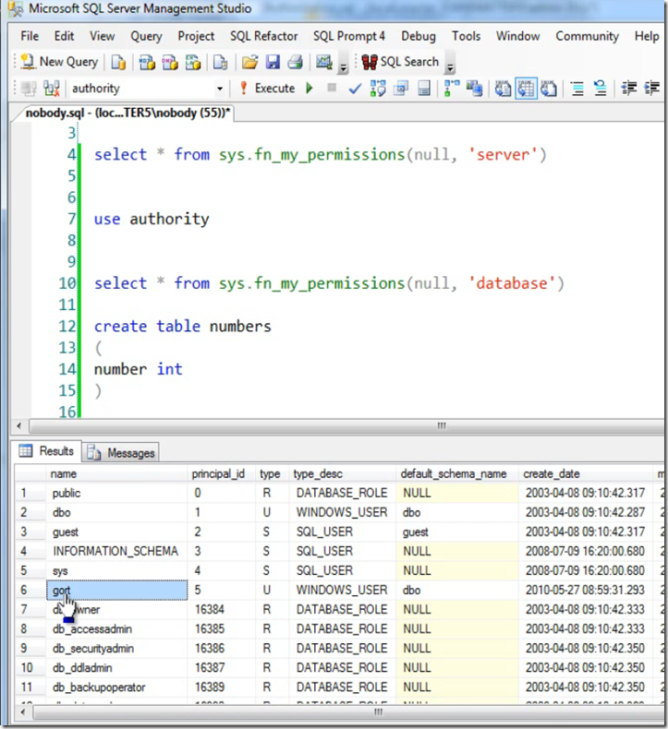Image resolution: width=668 pixels, height=729 pixels.
Task: Select the 'principal_id' column header
Action: tap(222, 473)
